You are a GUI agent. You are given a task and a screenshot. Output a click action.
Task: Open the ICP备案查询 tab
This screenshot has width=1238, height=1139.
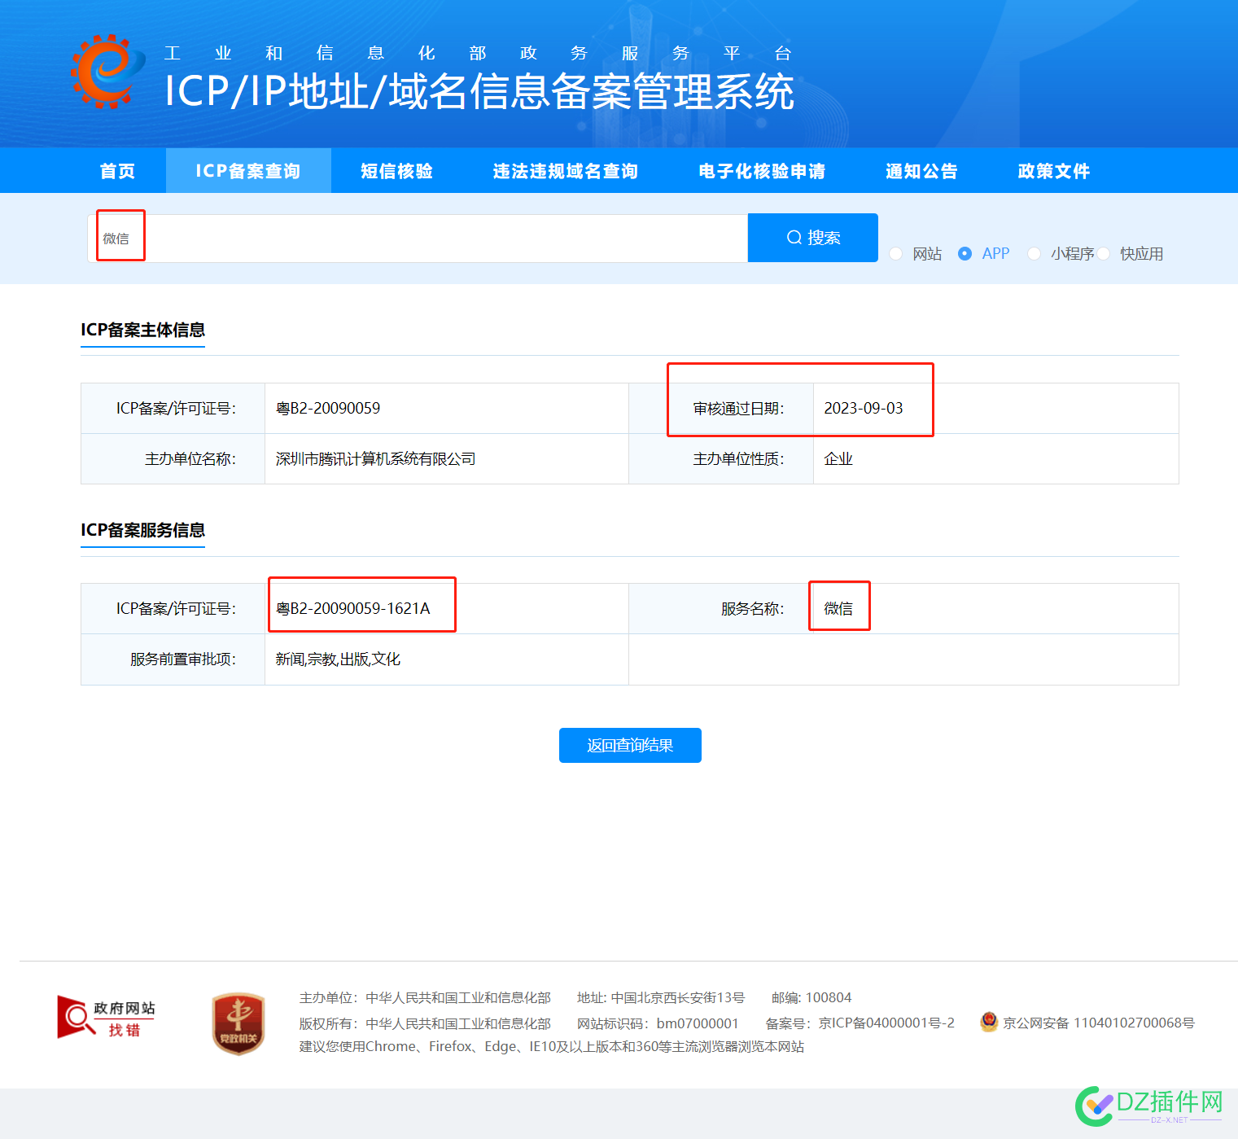(248, 171)
